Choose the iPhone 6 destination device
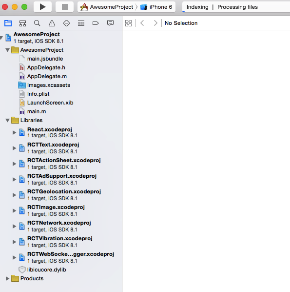290x292 pixels. tap(156, 7)
